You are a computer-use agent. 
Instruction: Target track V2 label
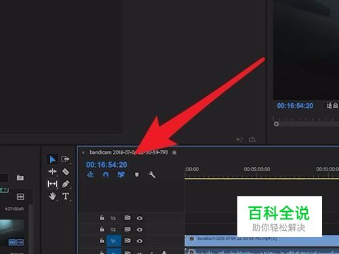tap(113, 230)
